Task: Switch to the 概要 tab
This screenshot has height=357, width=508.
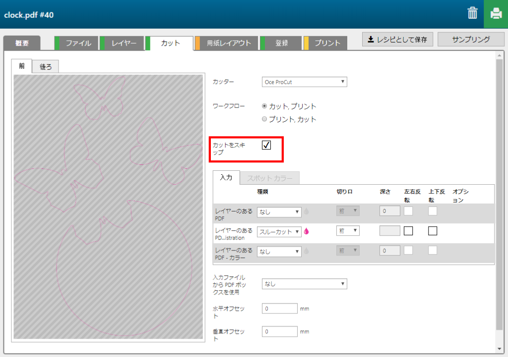Action: (x=22, y=43)
